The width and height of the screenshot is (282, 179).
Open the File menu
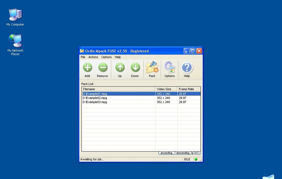[83, 57]
